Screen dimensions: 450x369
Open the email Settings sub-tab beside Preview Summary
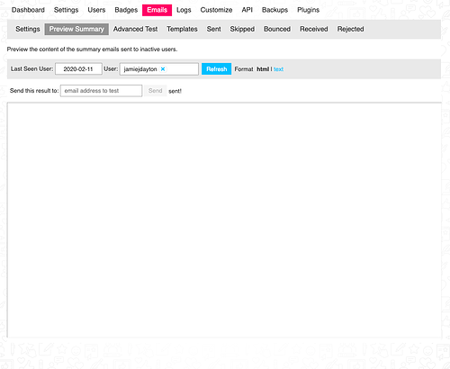coord(28,29)
